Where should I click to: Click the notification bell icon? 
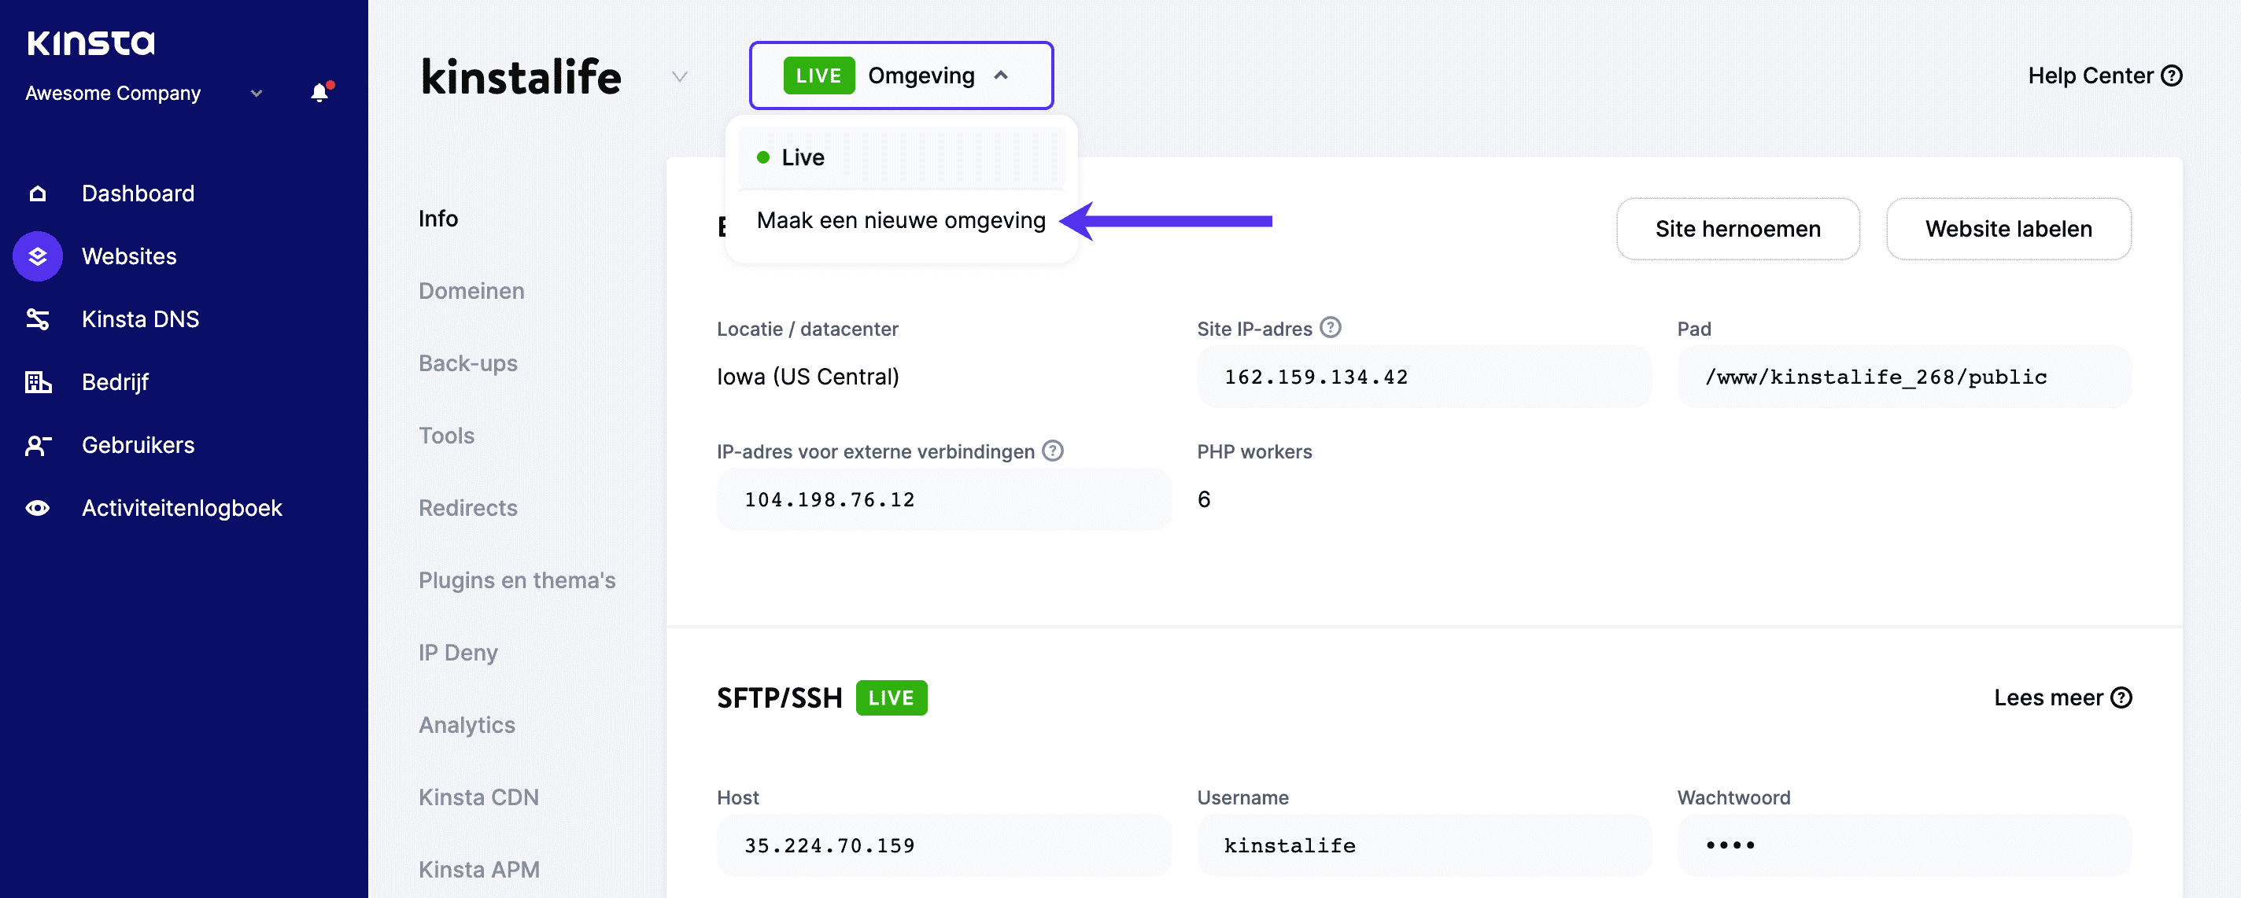point(319,90)
